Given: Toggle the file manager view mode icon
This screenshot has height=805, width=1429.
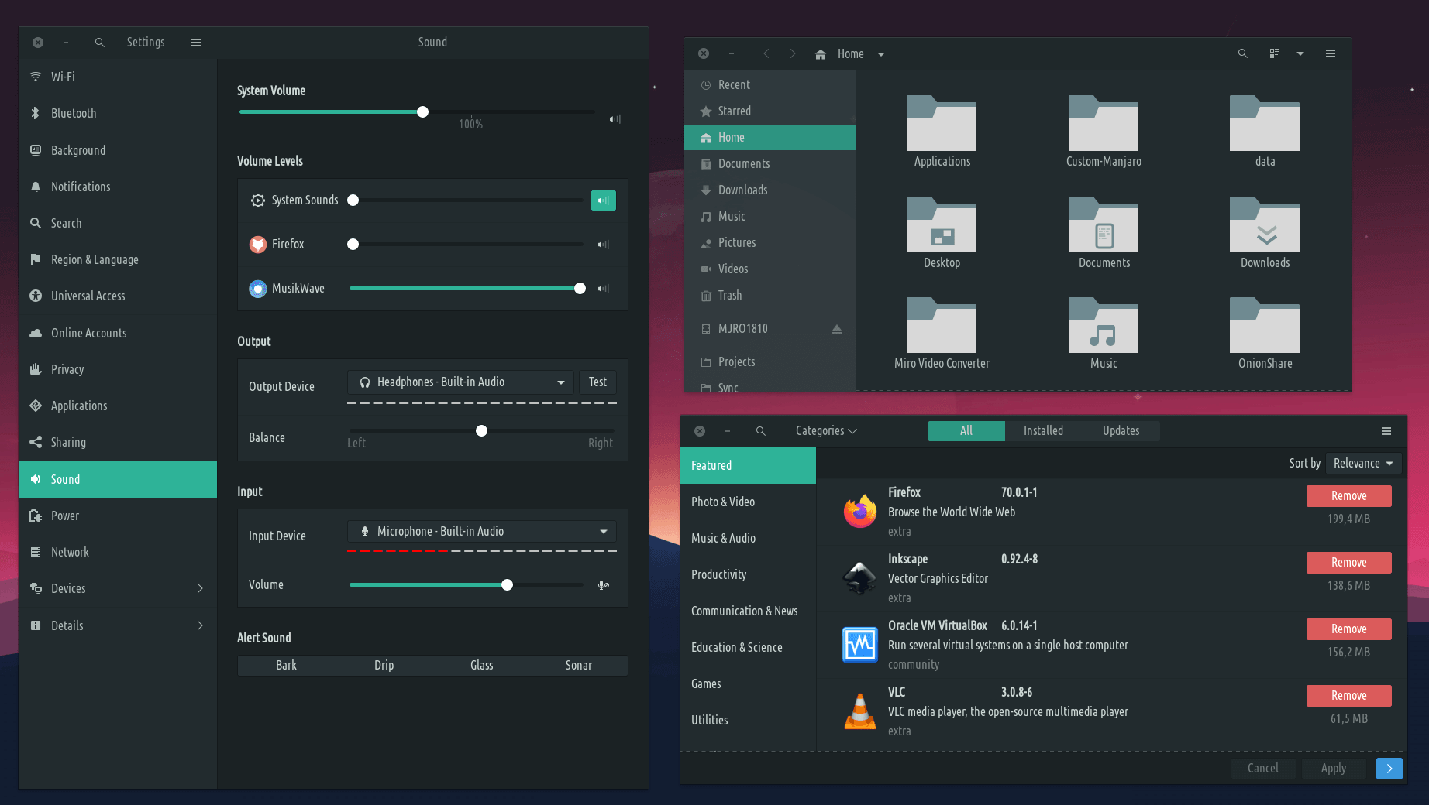Looking at the screenshot, I should 1274,53.
